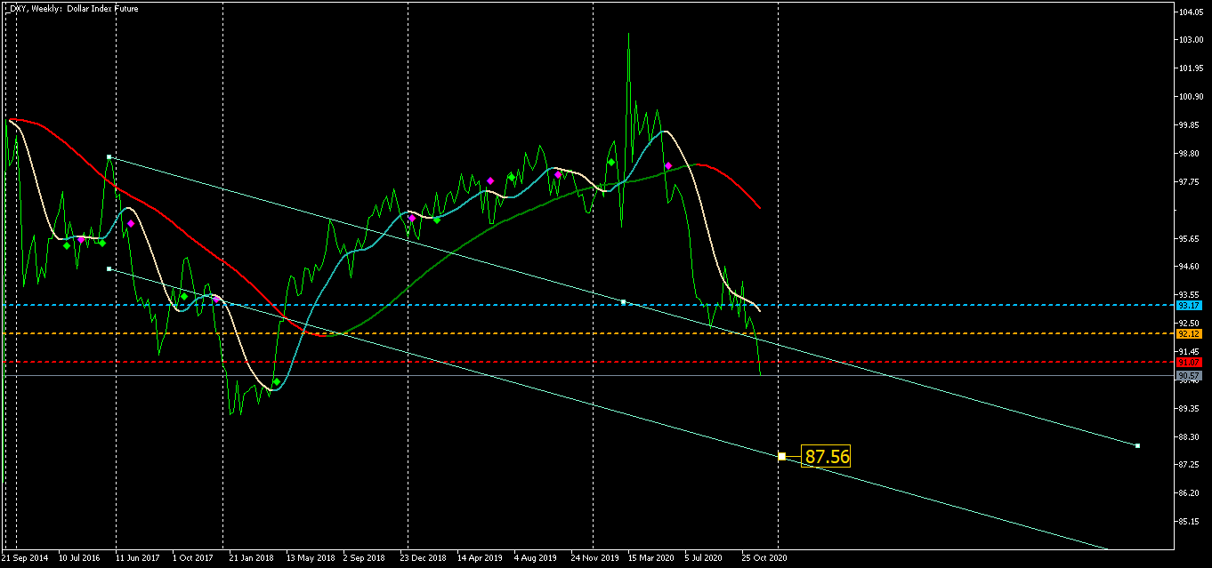Click the '13 May 2018' date label
The image size is (1212, 568).
(x=311, y=559)
